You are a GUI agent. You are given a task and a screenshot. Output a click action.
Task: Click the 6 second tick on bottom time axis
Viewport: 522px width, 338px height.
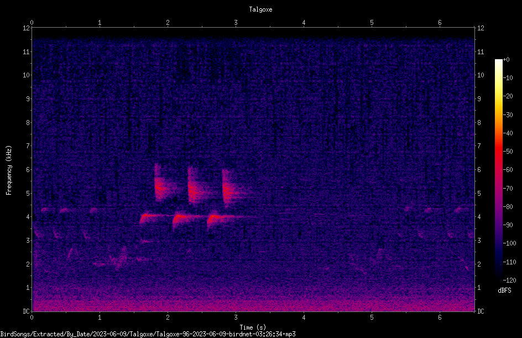tap(440, 318)
